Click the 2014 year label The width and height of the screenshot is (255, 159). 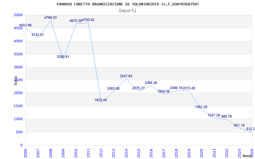(126, 153)
